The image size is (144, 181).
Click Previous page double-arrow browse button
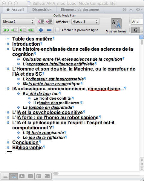[142, 160]
